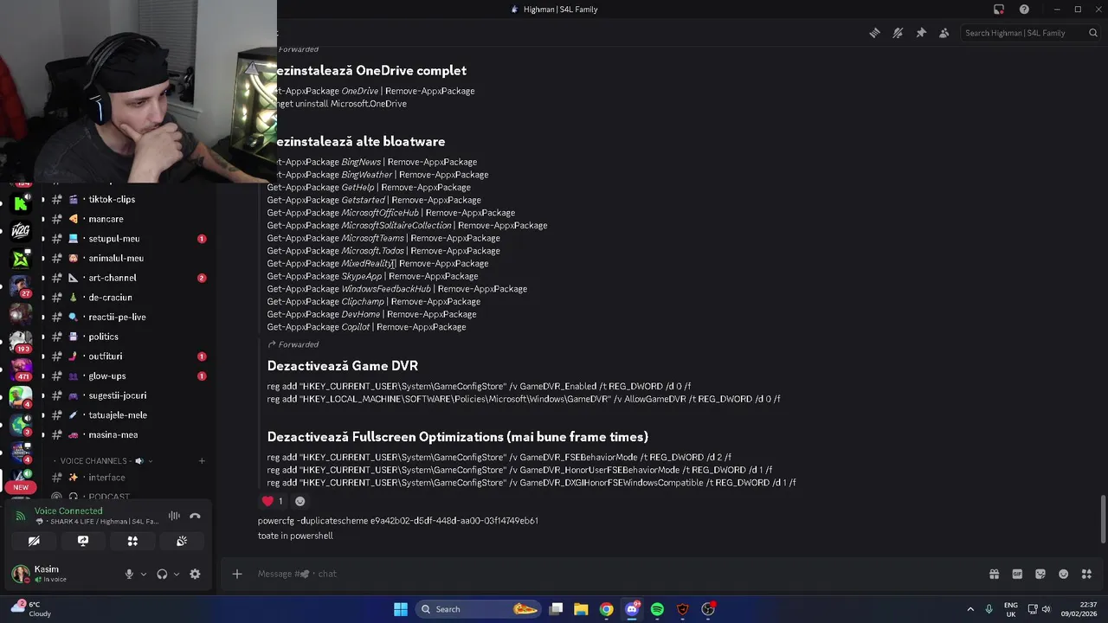Screen dimensions: 1108x623
Task: Open Google Chrome from the taskbar
Action: (607, 609)
